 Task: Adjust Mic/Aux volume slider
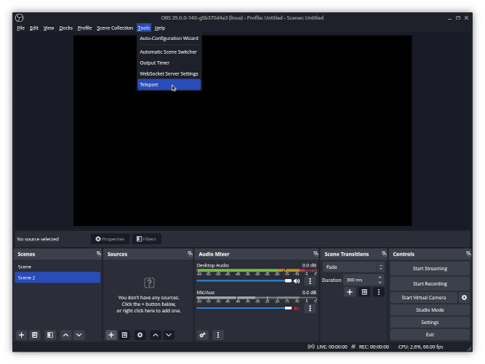tap(244, 308)
